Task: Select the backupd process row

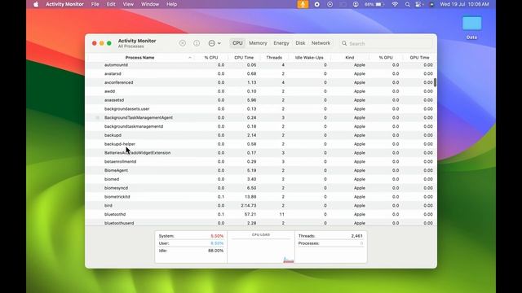Action: point(261,135)
